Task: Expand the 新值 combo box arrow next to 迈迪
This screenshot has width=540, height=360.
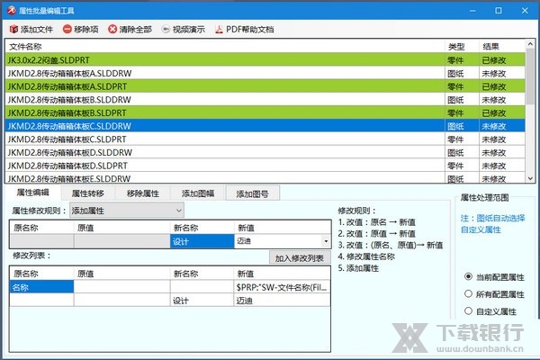Action: [x=326, y=241]
